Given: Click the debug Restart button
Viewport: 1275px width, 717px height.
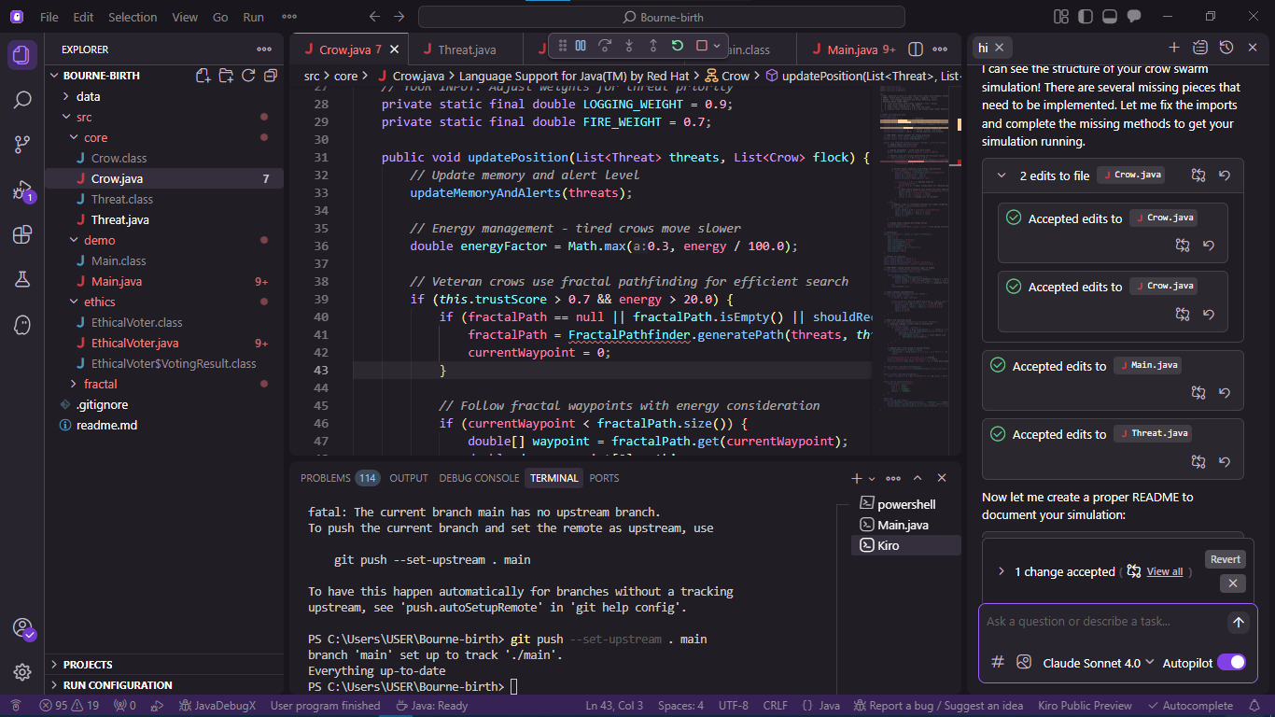Looking at the screenshot, I should click(677, 46).
